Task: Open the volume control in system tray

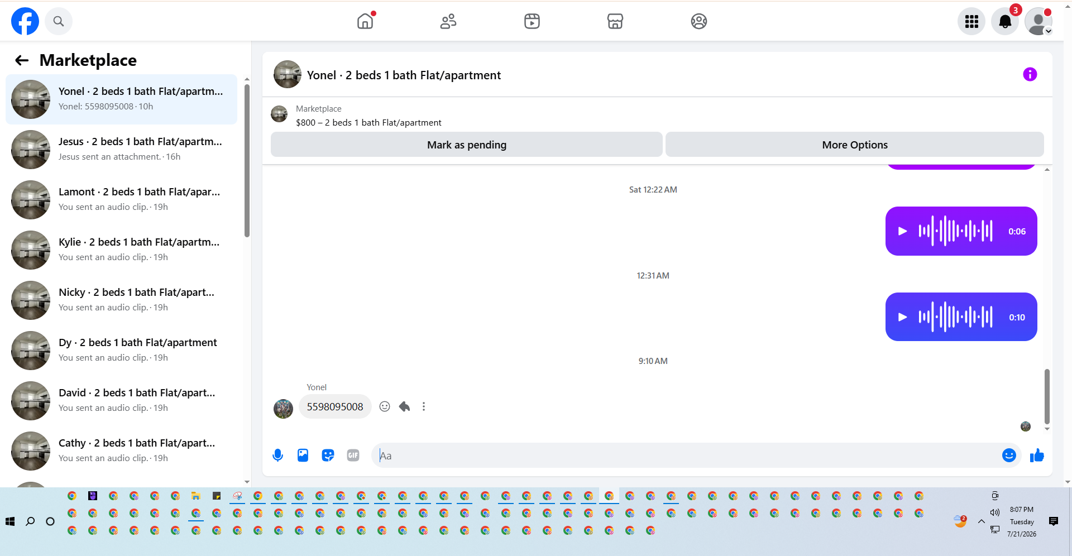Action: 994,512
